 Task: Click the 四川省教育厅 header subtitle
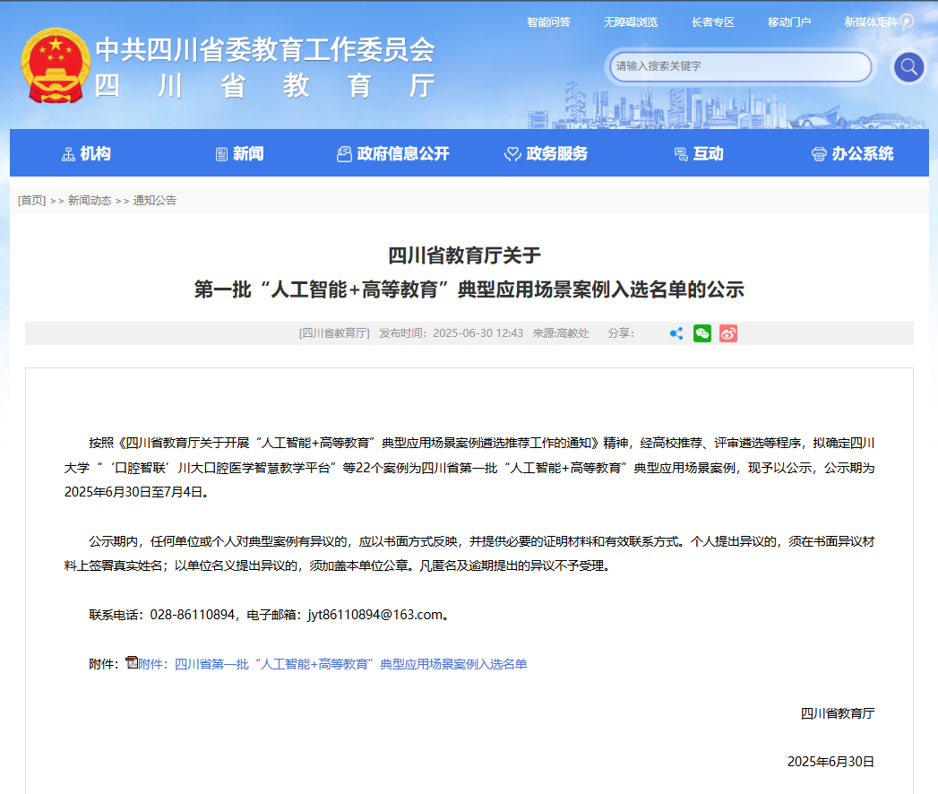(264, 86)
